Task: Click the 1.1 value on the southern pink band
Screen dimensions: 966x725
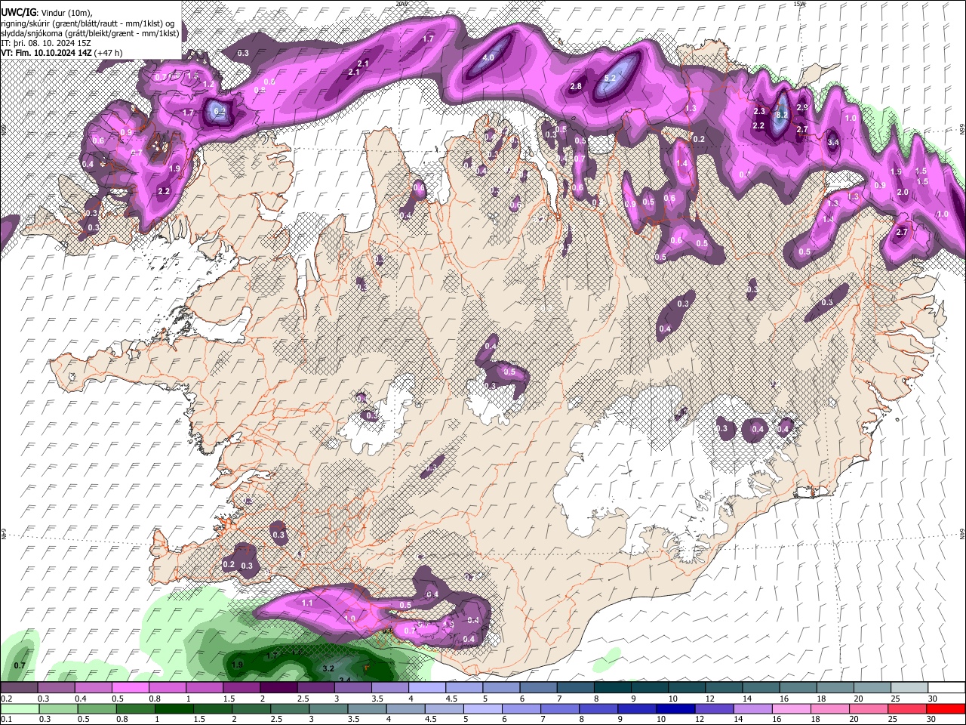Action: point(307,603)
